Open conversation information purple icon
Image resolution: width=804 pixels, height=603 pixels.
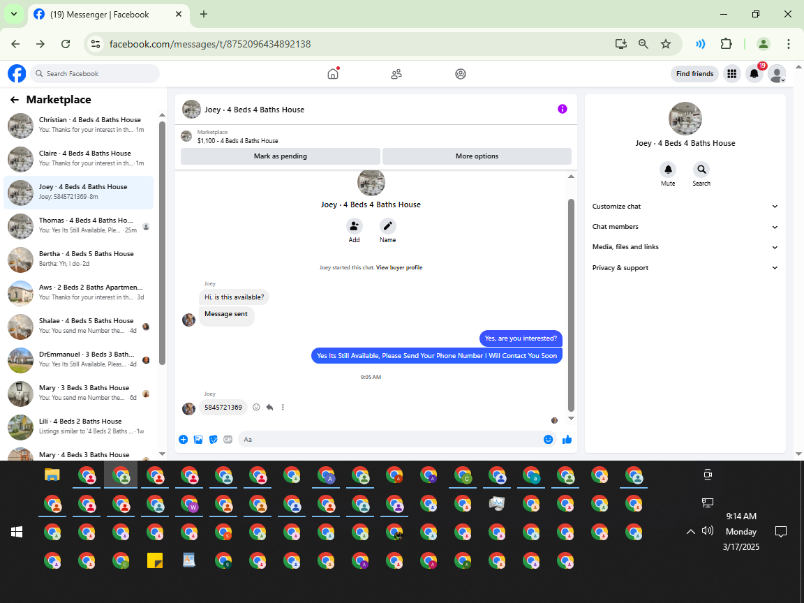563,109
